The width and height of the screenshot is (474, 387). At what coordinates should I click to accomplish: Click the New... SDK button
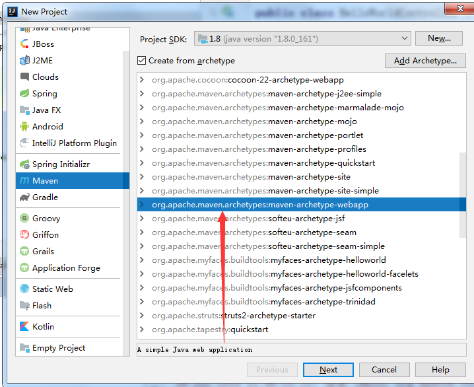coord(439,38)
